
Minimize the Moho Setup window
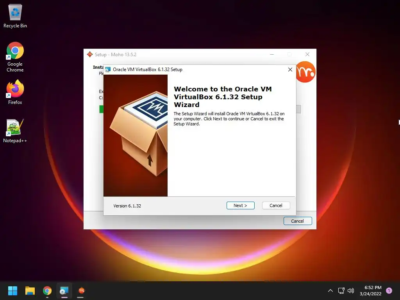pyautogui.click(x=272, y=54)
